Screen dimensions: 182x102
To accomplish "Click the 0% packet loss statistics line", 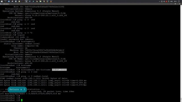I will pyautogui.click(x=37, y=92).
